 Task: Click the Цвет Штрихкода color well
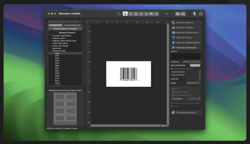pyautogui.click(x=195, y=65)
